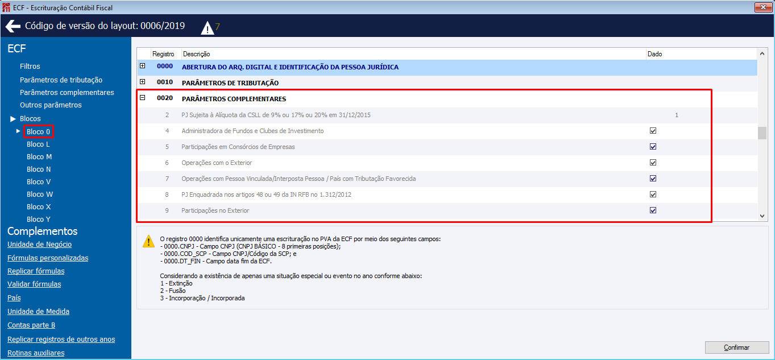
Task: Collapse registro 0020 Parâmetros Complementares
Action: (x=143, y=98)
